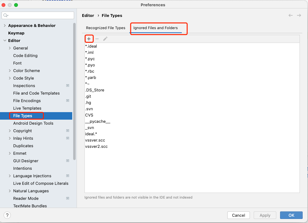308x223 pixels.
Task: Go back with the left arrow
Action: click(x=290, y=15)
